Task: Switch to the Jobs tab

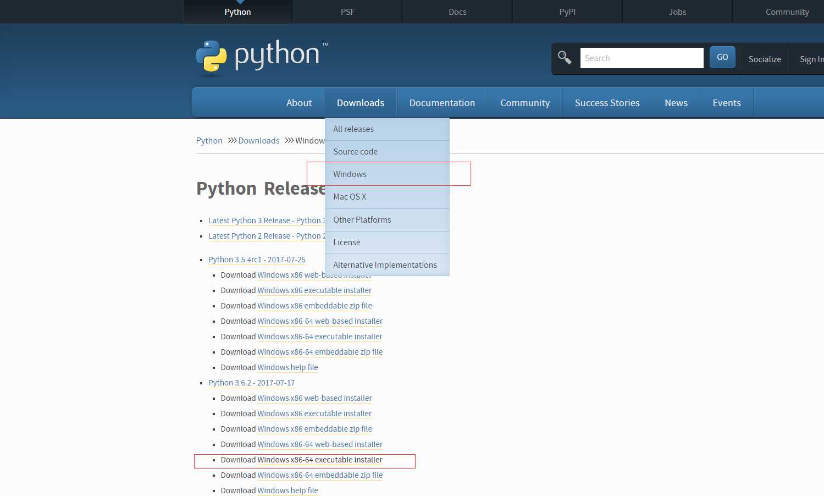Action: pyautogui.click(x=677, y=12)
